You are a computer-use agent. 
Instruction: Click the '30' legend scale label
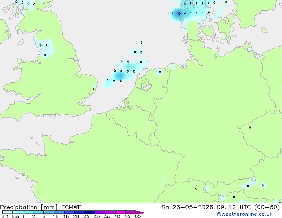97,216
